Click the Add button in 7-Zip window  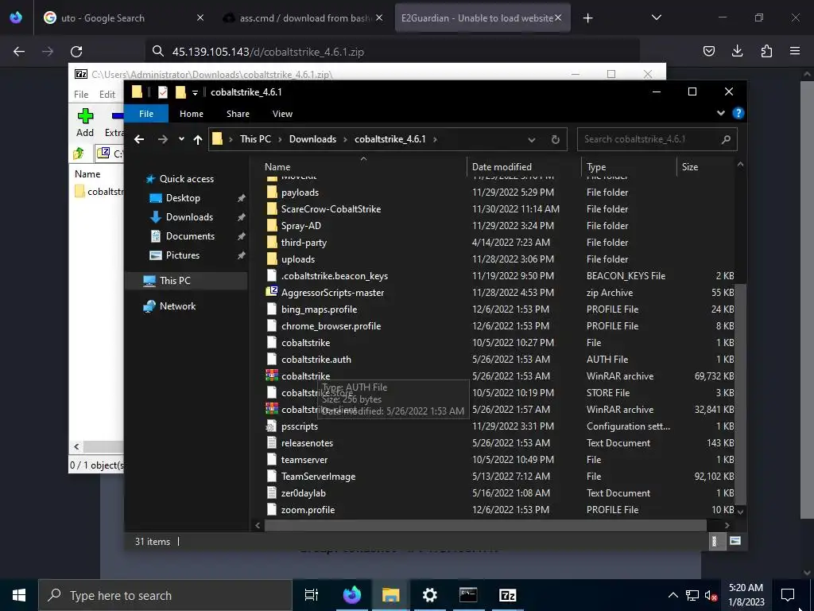(85, 123)
